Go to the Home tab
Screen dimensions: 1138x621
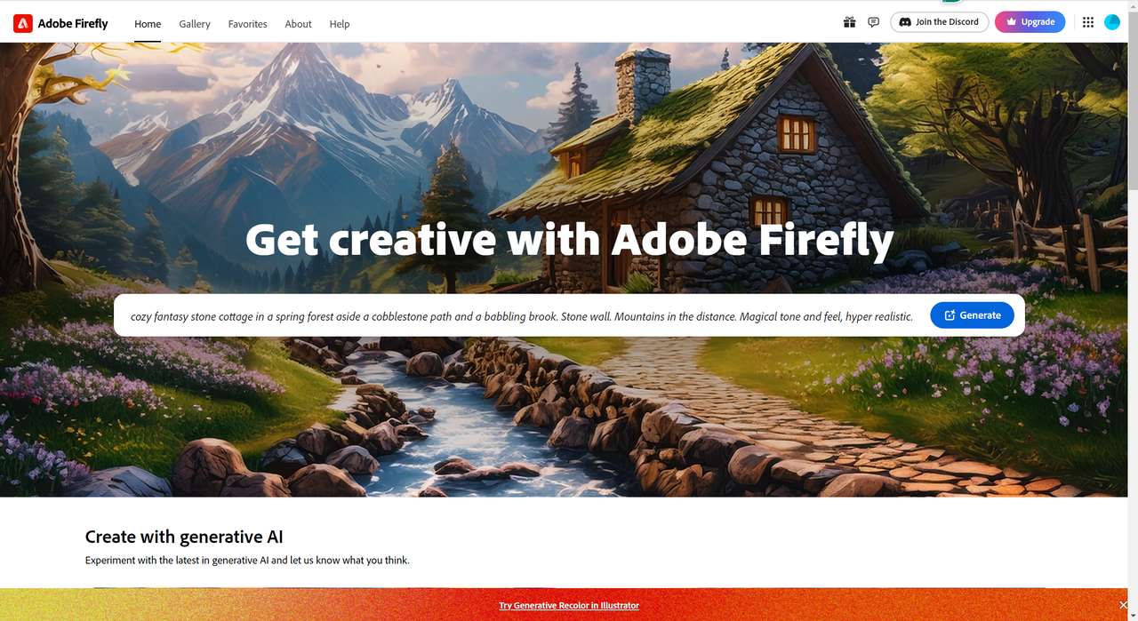pyautogui.click(x=148, y=24)
